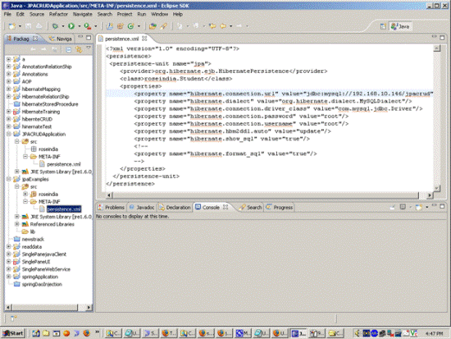Open the Package Explorer view menu triangle
Screen dimensions: 451x339
pyautogui.click(x=89, y=48)
